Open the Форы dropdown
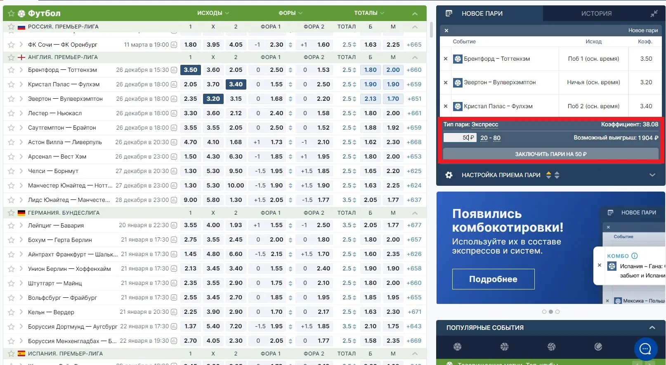Image resolution: width=666 pixels, height=365 pixels. [290, 13]
